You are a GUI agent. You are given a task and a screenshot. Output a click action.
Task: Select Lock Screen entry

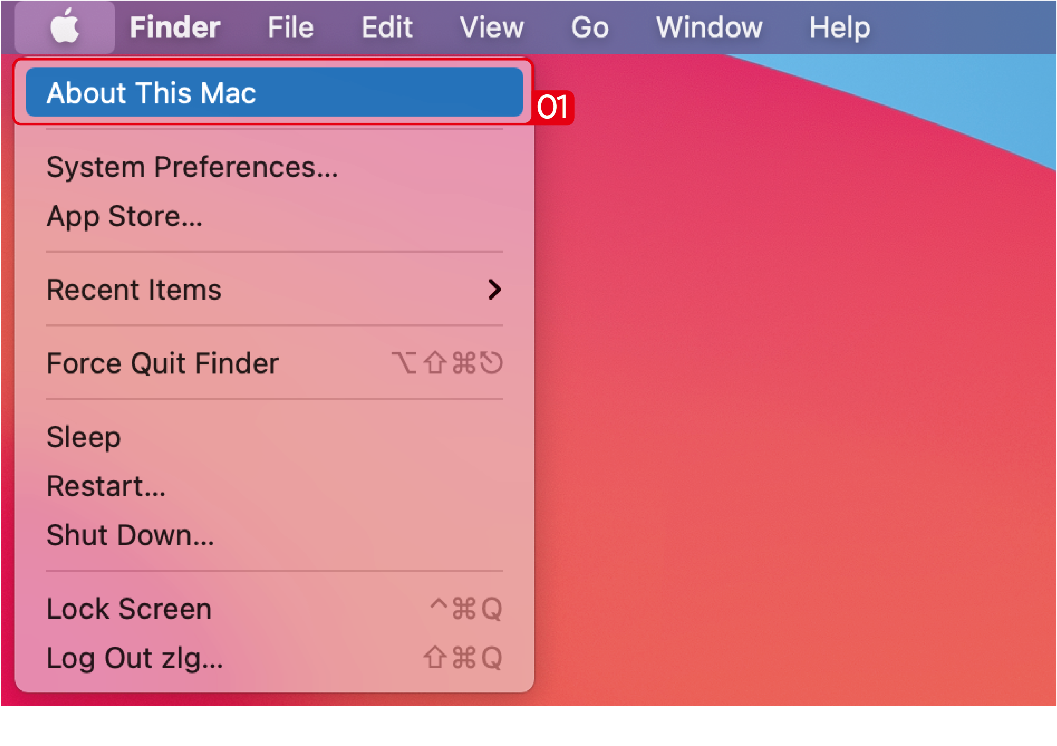coord(129,609)
